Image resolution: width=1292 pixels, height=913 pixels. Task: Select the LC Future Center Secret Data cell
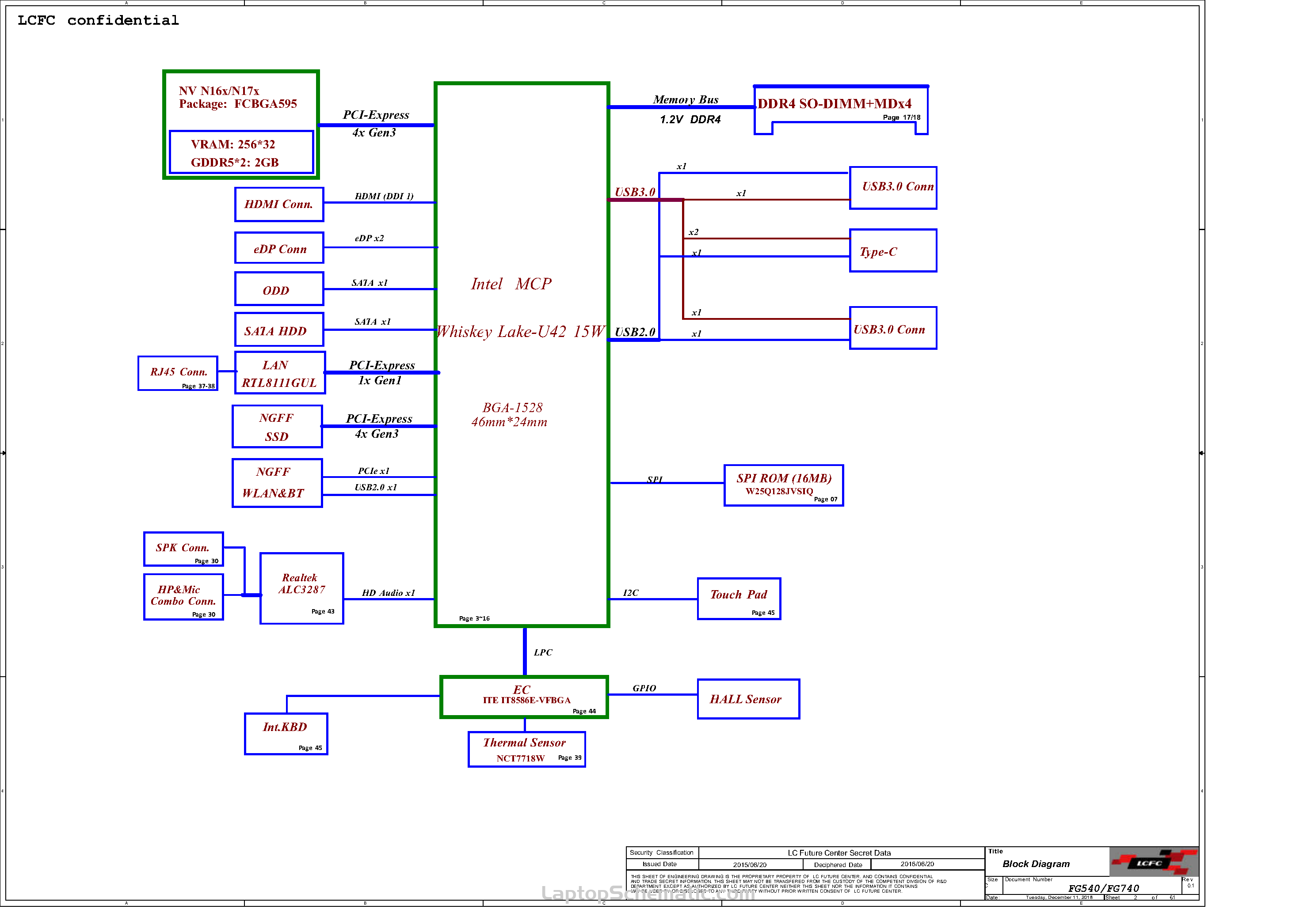tap(842, 853)
